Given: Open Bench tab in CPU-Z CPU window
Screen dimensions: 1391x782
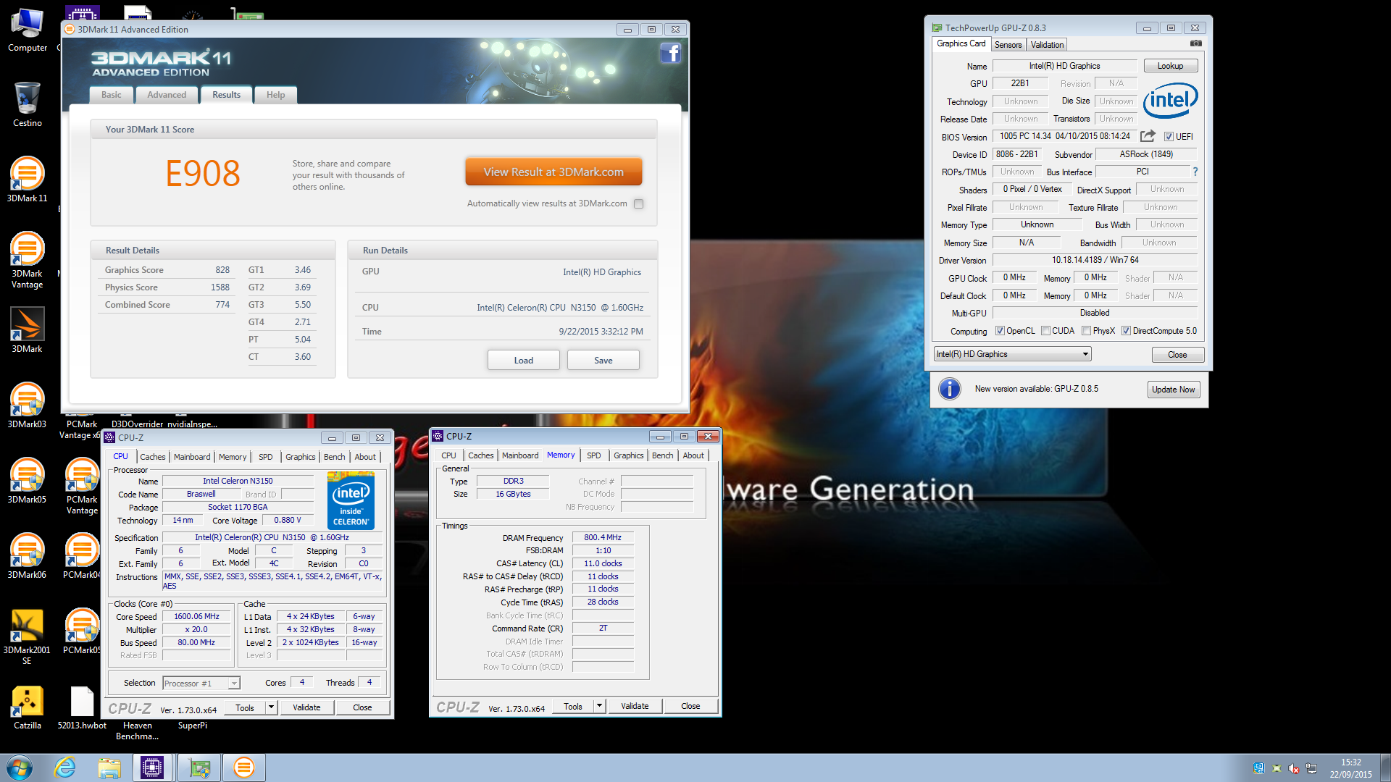Looking at the screenshot, I should pos(334,457).
